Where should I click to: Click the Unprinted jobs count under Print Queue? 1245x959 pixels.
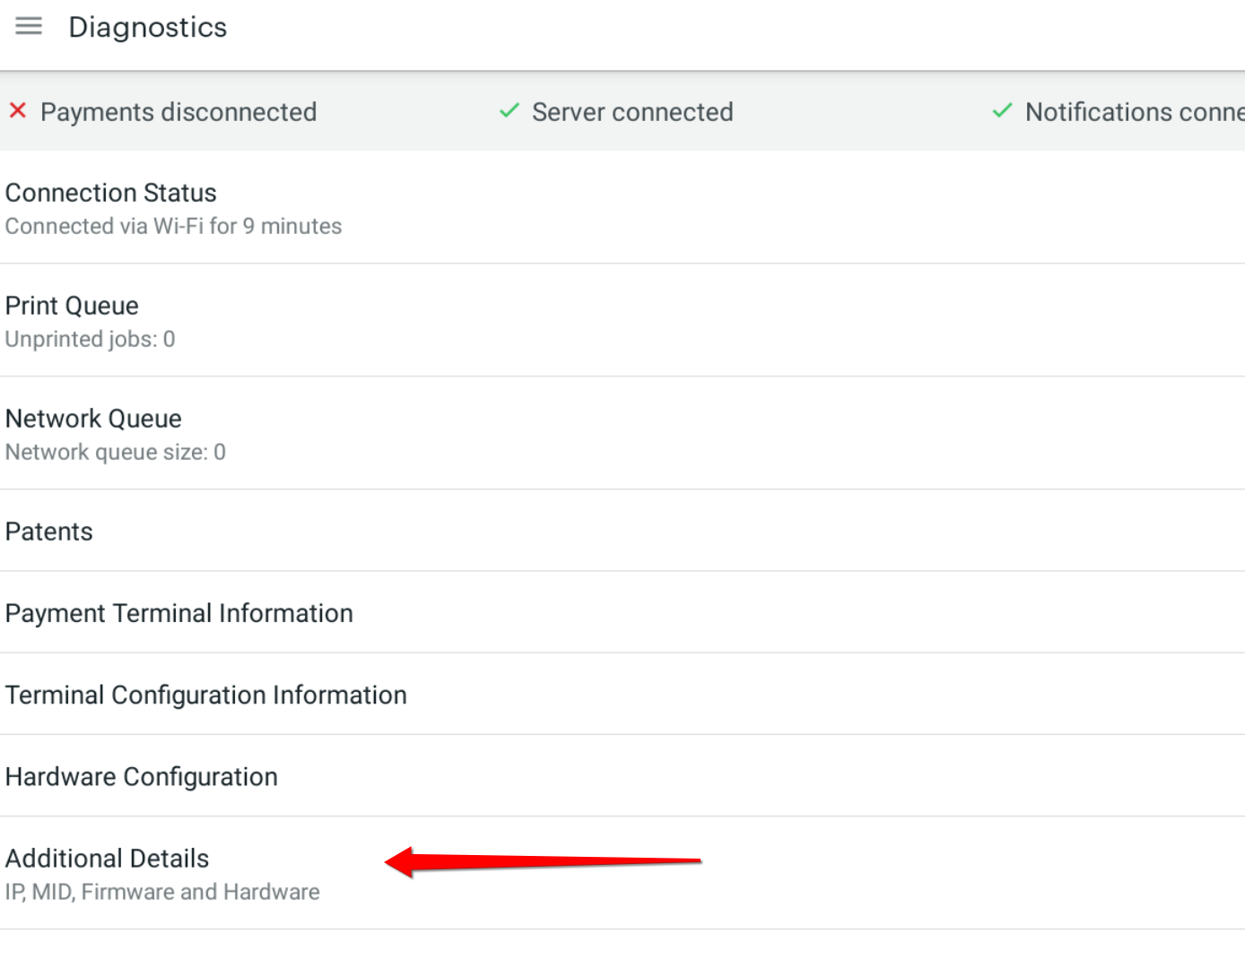tap(90, 339)
